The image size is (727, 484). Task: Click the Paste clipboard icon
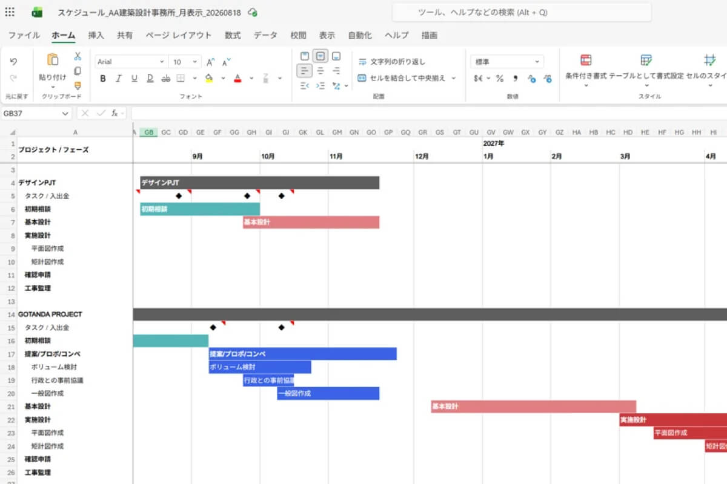pos(53,59)
